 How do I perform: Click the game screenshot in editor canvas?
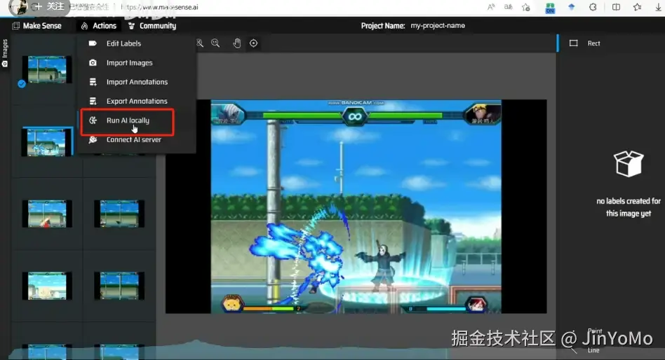[356, 207]
